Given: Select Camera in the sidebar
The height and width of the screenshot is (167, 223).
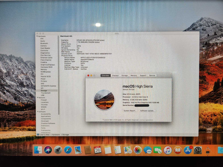Looking at the screenshot, I should [43, 46].
